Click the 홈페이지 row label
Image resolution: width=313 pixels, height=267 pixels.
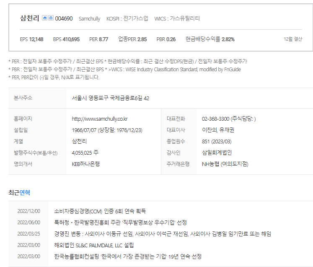tap(23, 119)
